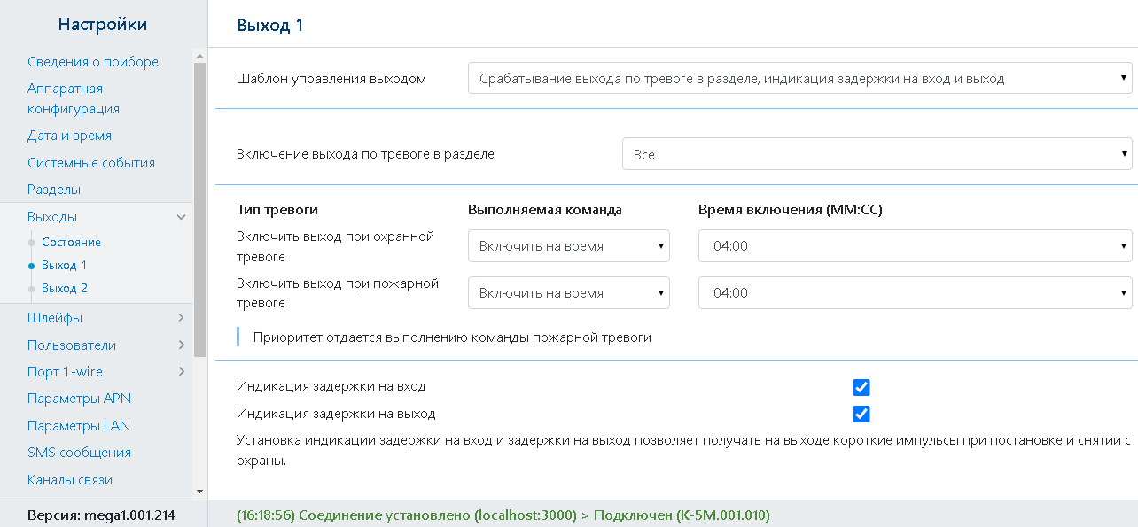Change the command for охранная тревога
The width and height of the screenshot is (1138, 527).
pyautogui.click(x=569, y=246)
